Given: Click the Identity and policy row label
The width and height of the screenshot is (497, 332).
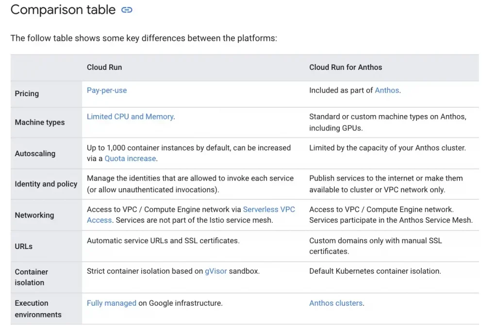Looking at the screenshot, I should coord(46,184).
